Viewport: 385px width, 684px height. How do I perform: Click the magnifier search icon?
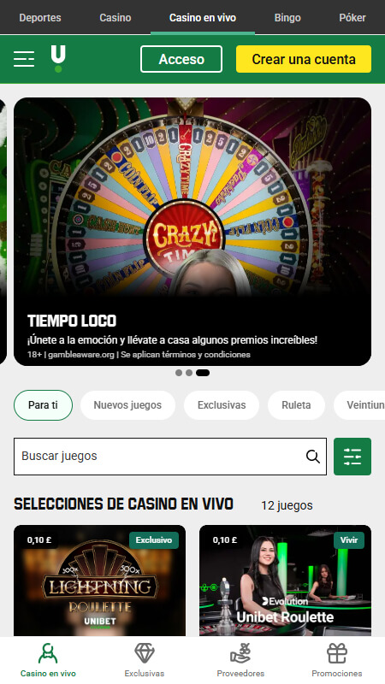(x=312, y=457)
